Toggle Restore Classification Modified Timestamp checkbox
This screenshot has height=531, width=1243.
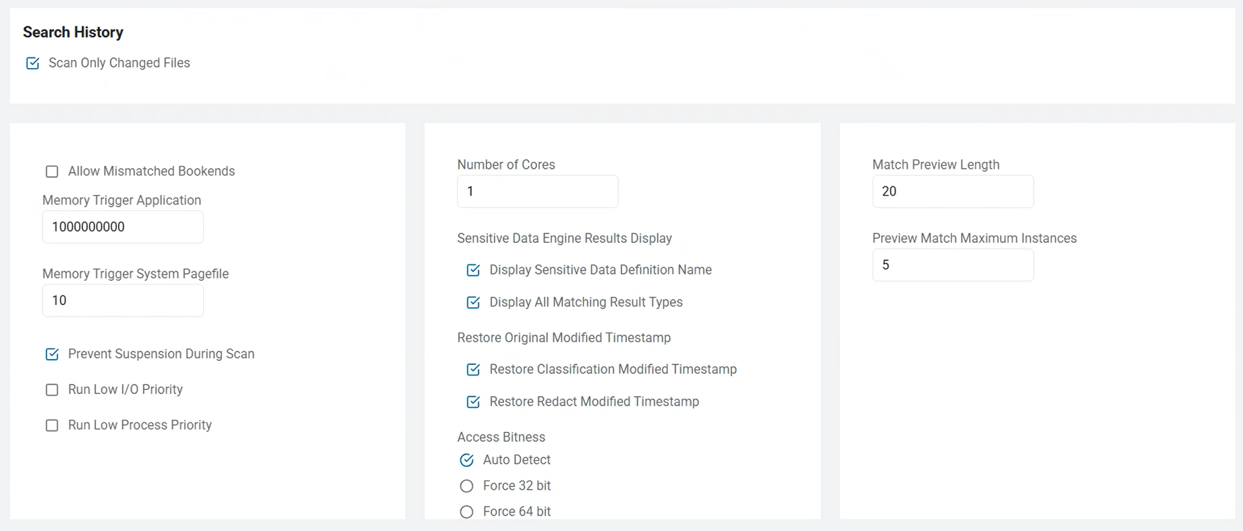(x=473, y=370)
